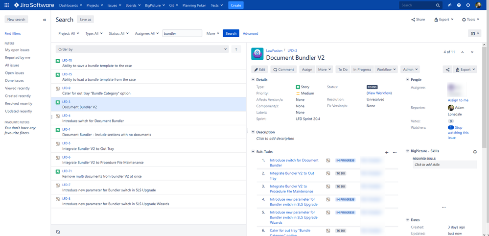
Task: Open the Tools dropdown
Action: pos(470,19)
